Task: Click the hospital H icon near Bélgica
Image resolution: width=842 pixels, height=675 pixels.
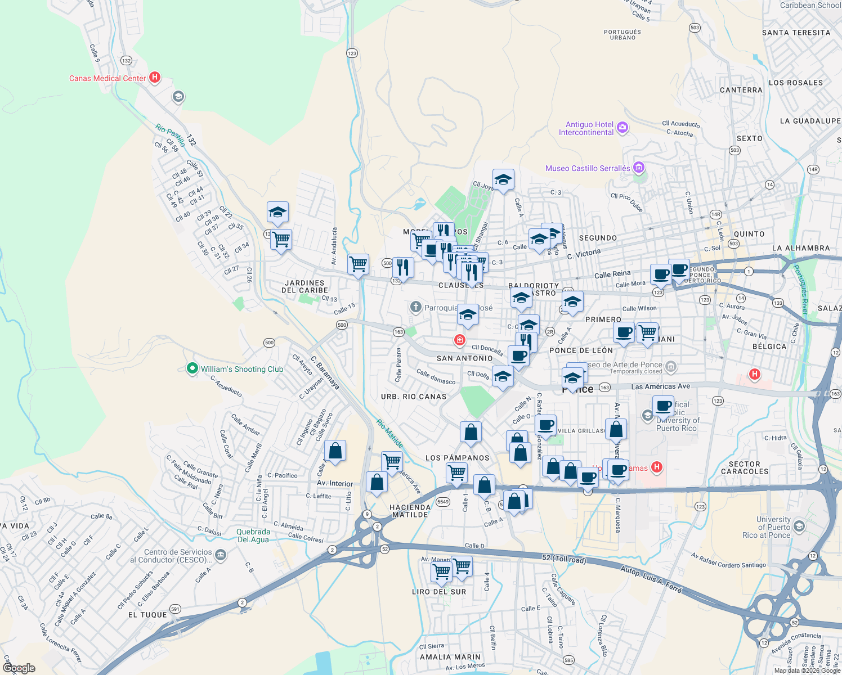Action: tap(755, 374)
